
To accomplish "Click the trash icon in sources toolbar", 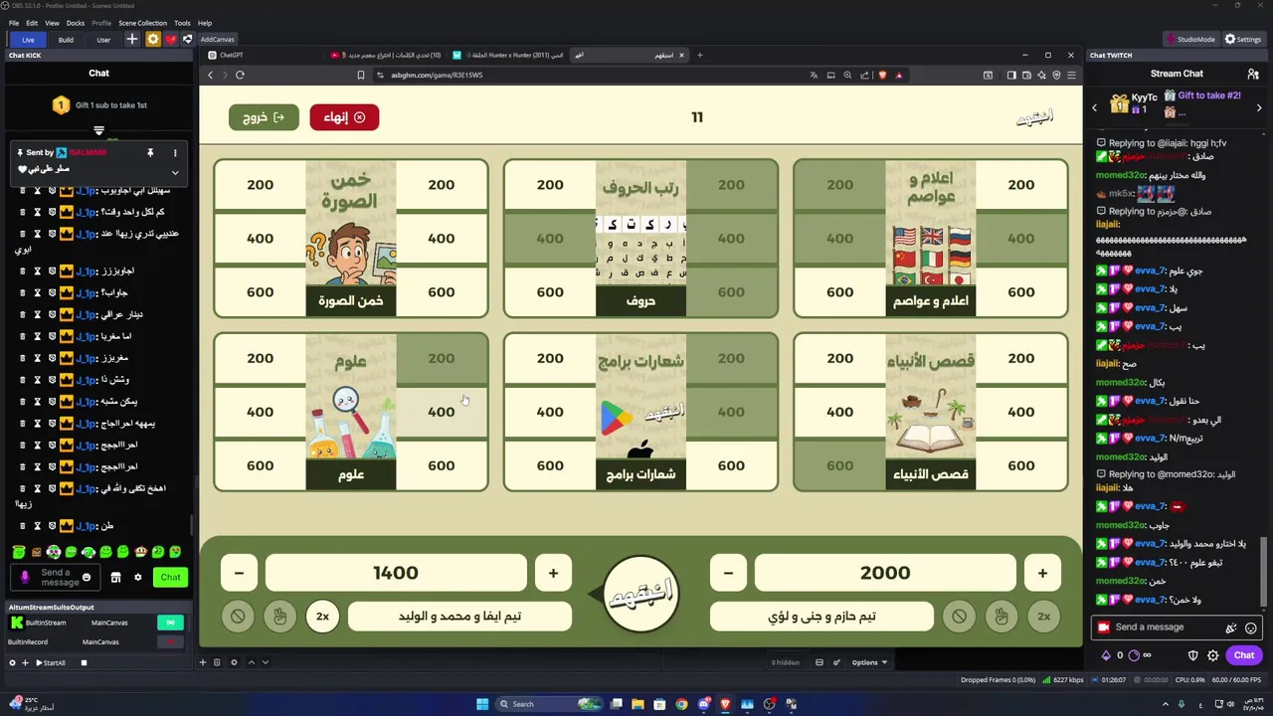I will (217, 662).
